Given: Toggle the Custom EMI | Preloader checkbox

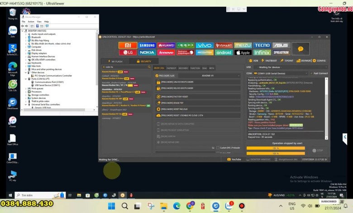Looking at the screenshot, I should tap(218, 148).
